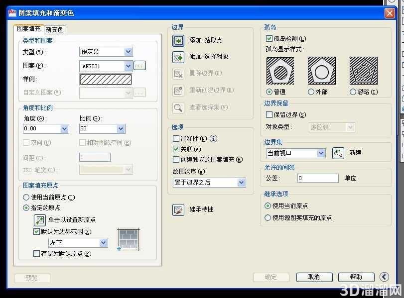Click the 预览 button
Image resolution: width=404 pixels, height=298 pixels.
click(32, 278)
